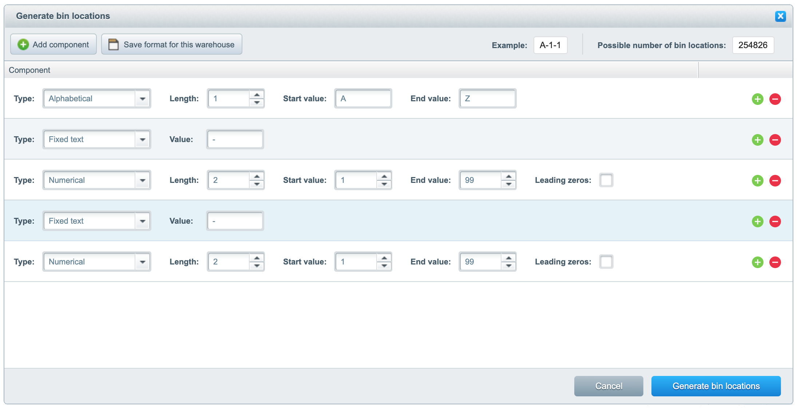This screenshot has height=408, width=797.
Task: Enable Leading zeros for first Numerical row
Action: (x=606, y=180)
